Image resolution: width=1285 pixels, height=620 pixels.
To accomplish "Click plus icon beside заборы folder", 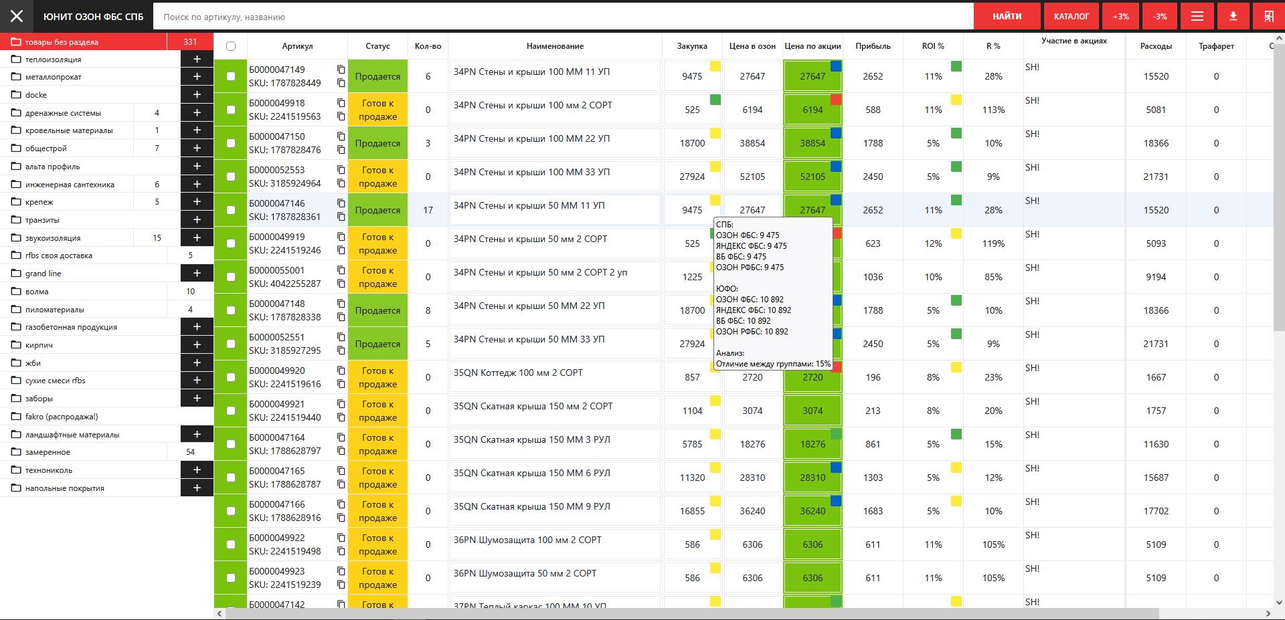I will [x=197, y=398].
